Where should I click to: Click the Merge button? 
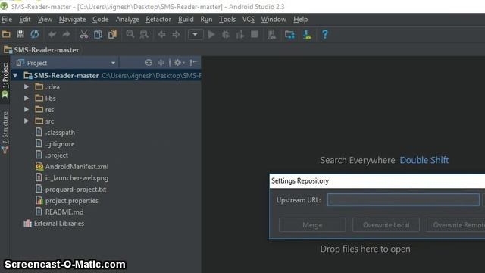[x=312, y=225]
